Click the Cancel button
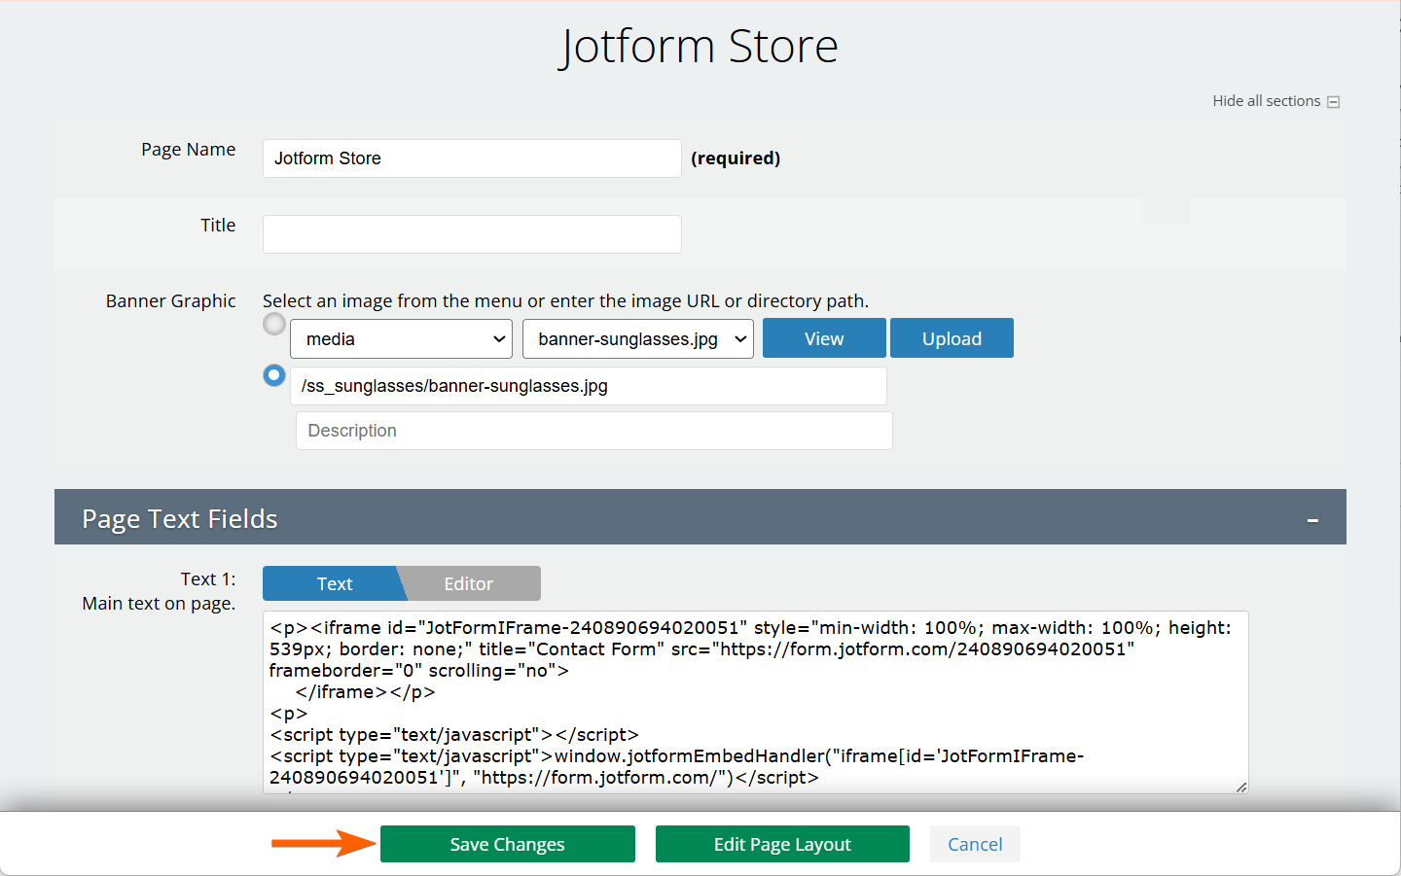 pos(975,845)
